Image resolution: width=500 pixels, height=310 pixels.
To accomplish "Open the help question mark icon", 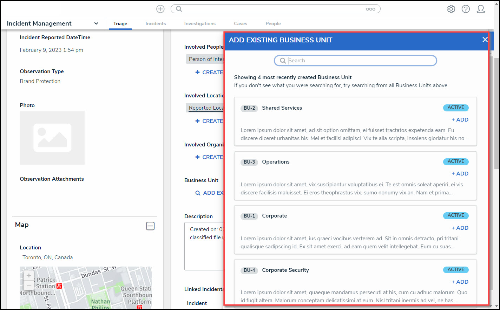I will point(466,9).
